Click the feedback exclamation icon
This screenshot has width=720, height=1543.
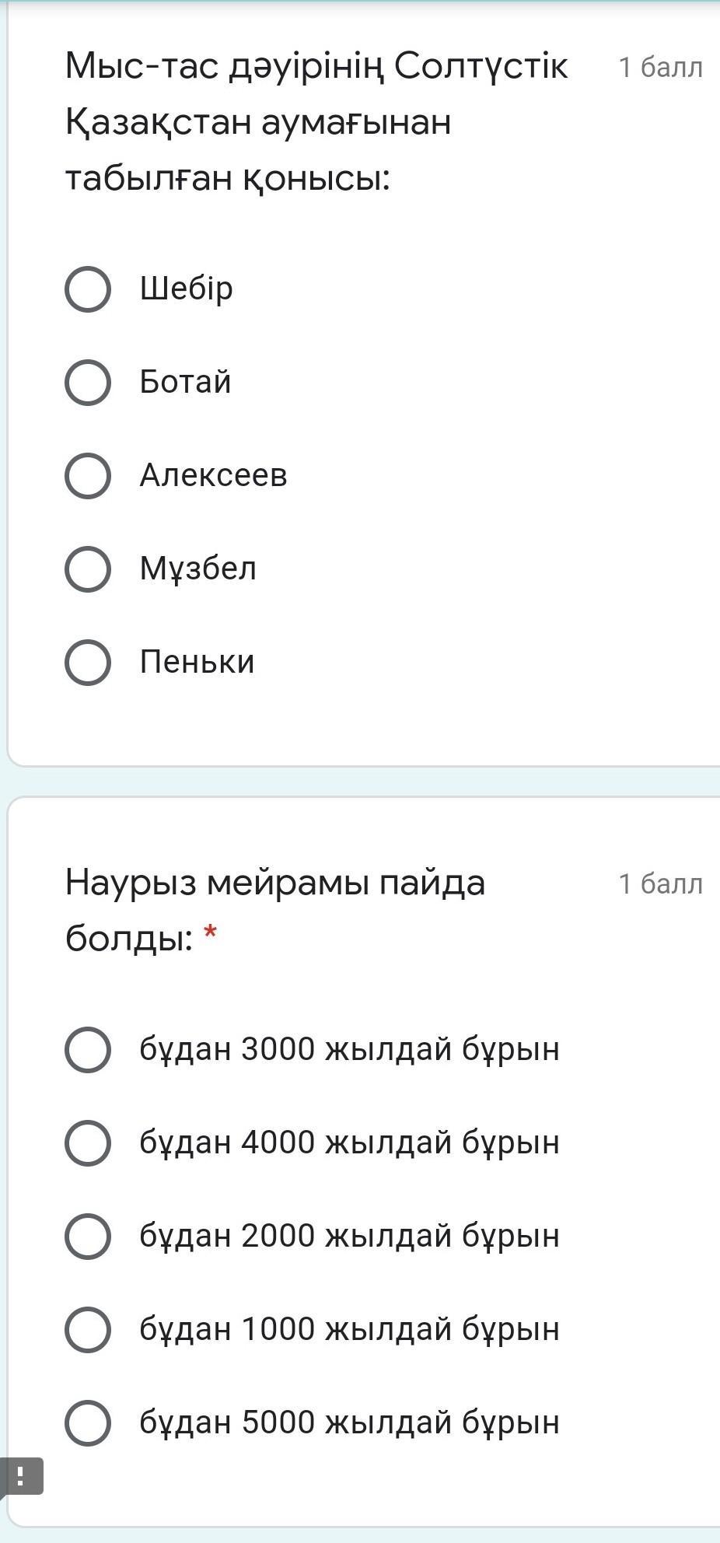(21, 1476)
